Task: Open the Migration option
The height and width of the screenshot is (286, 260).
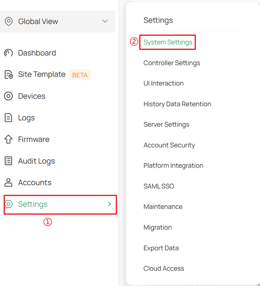Action: pyautogui.click(x=157, y=228)
